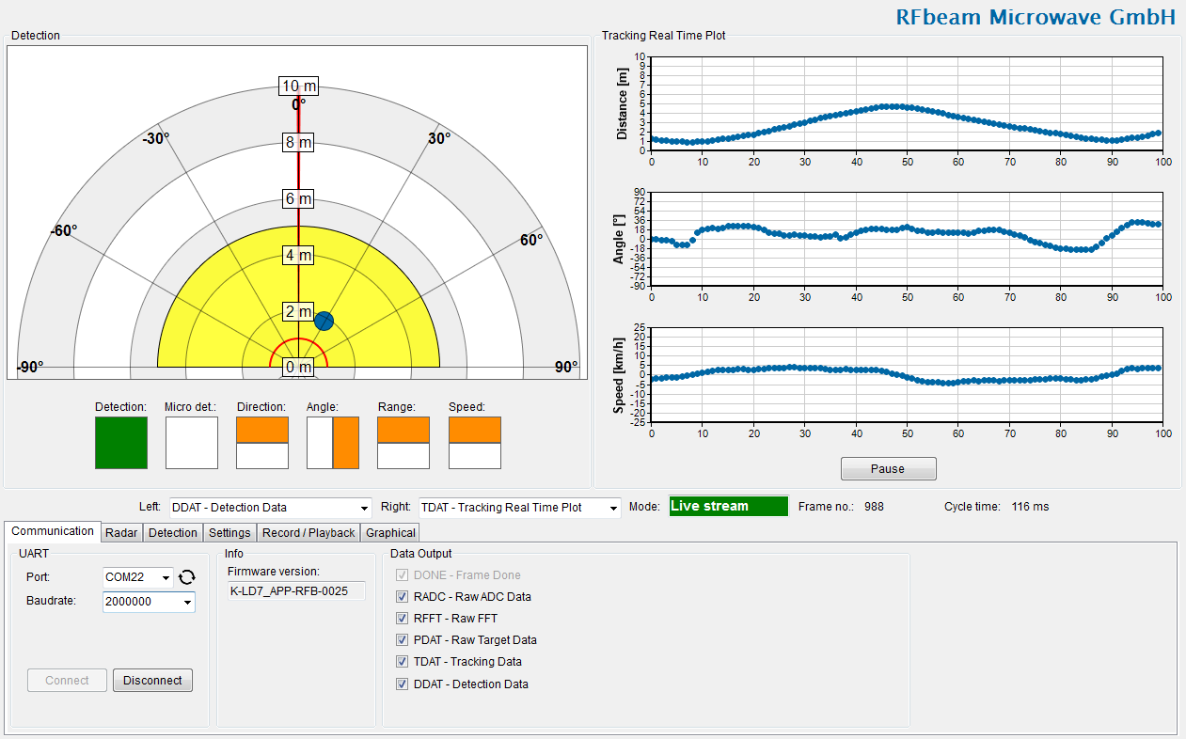Viewport: 1186px width, 739px height.
Task: Click the frame number value 988
Action: (x=874, y=507)
